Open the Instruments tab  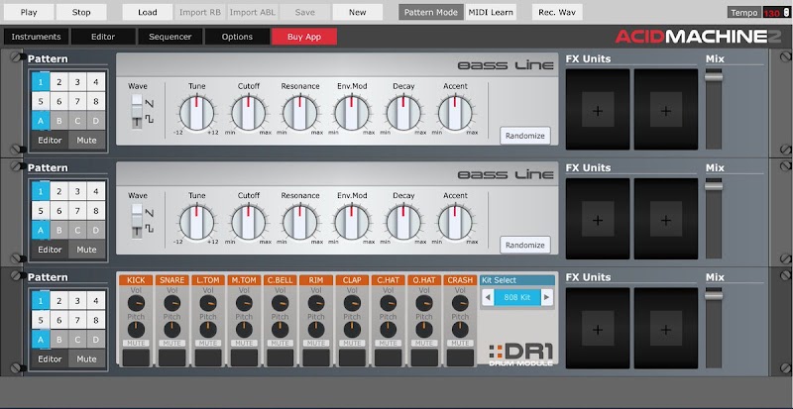coord(36,37)
